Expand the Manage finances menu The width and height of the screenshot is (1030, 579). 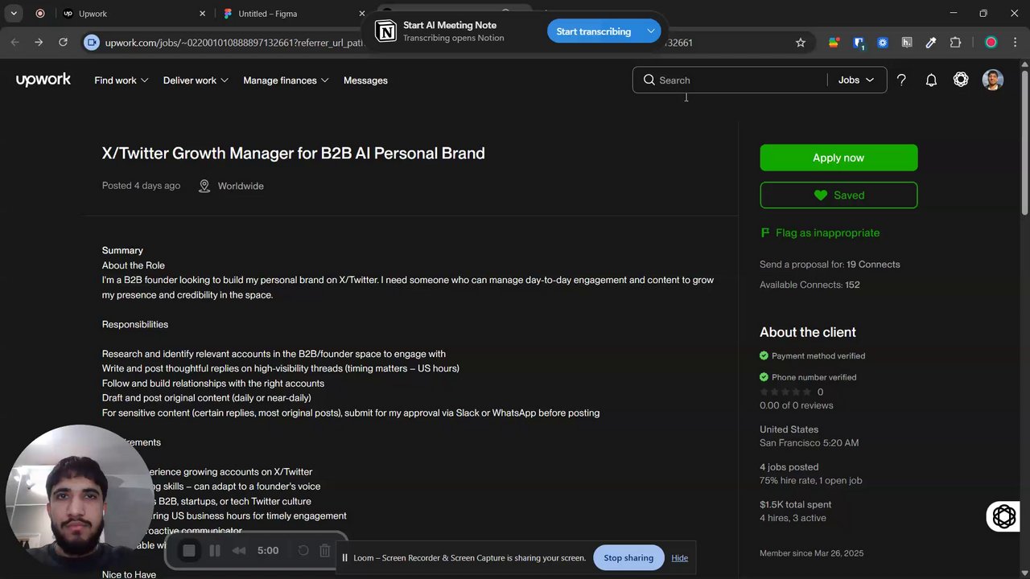click(x=286, y=80)
